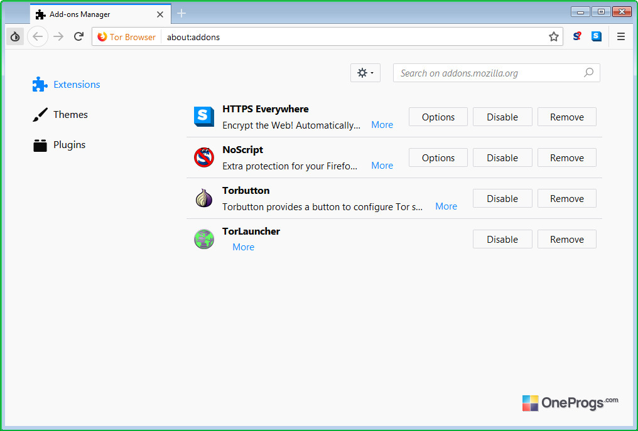Open the HTTPS Everywhere toolbar icon
The width and height of the screenshot is (638, 431).
[597, 36]
